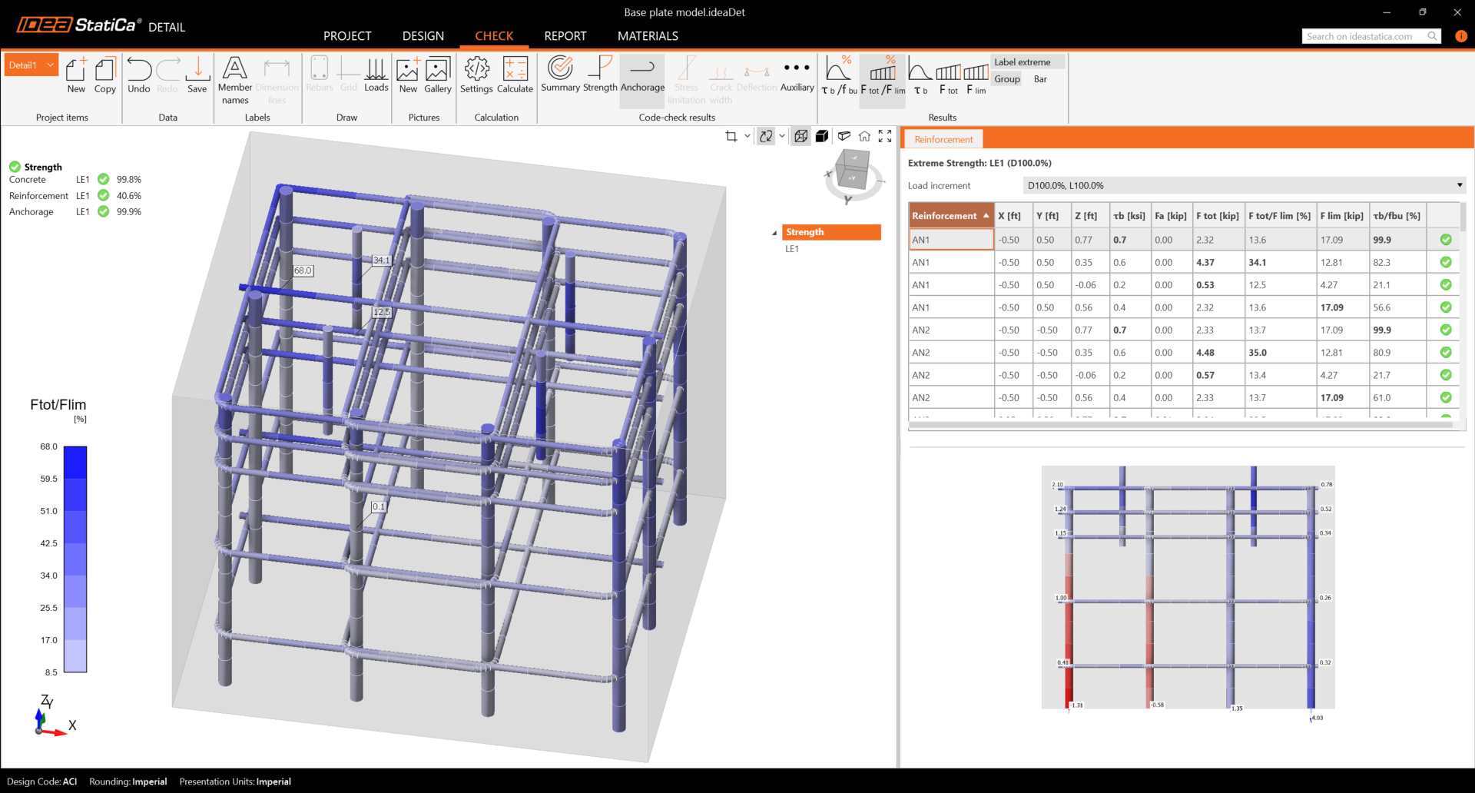This screenshot has height=793, width=1475.
Task: Open the Detail1 project item dropdown
Action: click(x=51, y=65)
